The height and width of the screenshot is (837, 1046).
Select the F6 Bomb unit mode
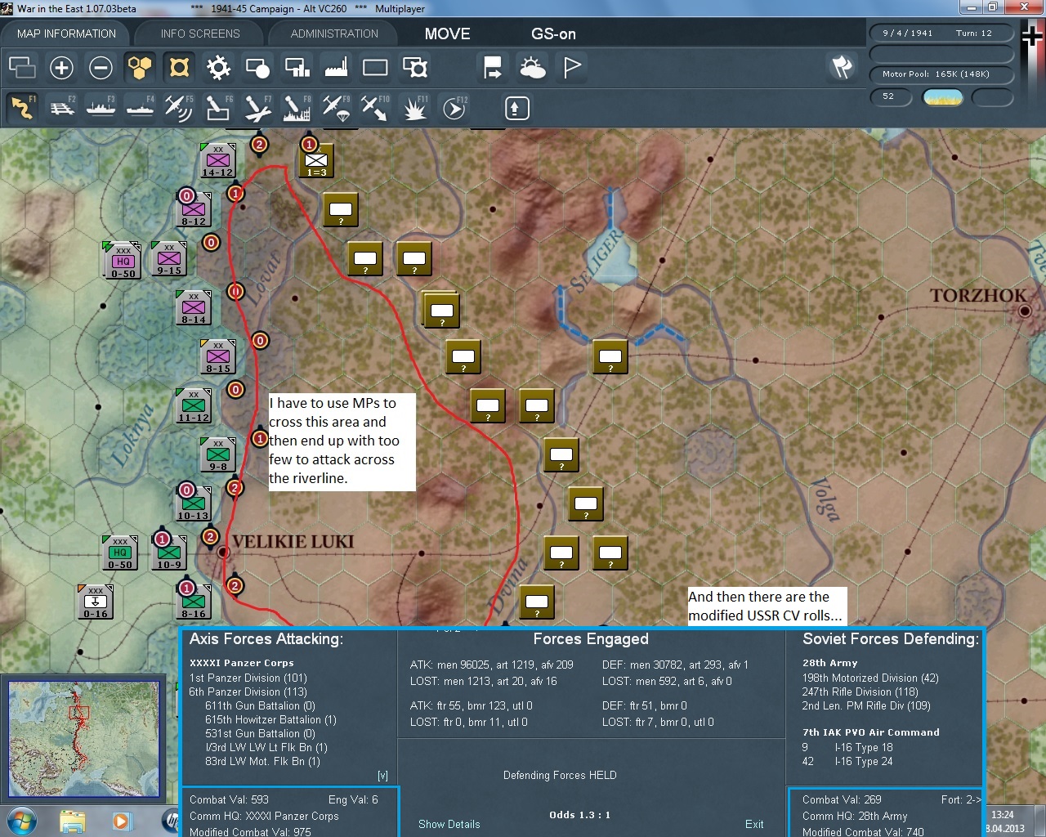tap(218, 107)
